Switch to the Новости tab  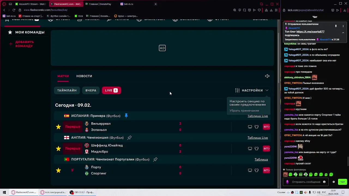[84, 76]
